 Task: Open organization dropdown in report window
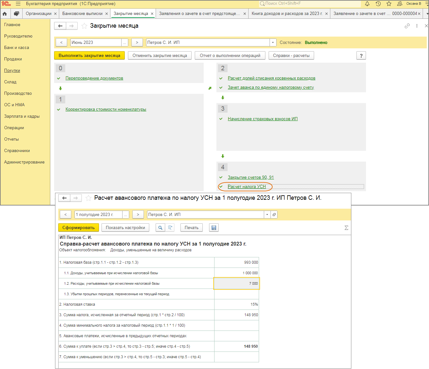click(x=267, y=214)
